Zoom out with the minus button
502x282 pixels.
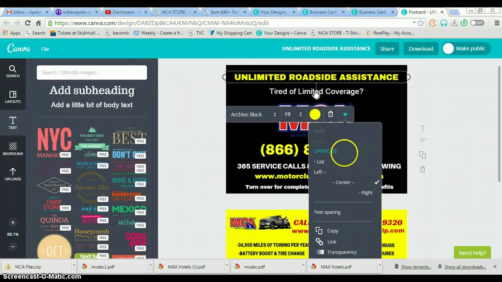[13, 246]
